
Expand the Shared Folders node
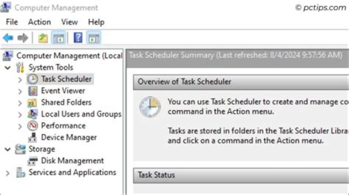click(20, 103)
